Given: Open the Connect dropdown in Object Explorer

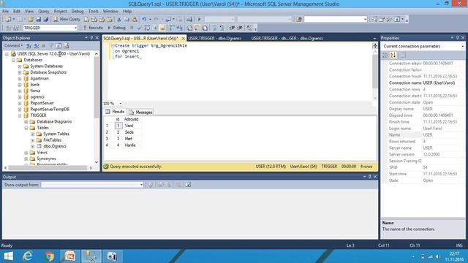Looking at the screenshot, I should 13,45.
